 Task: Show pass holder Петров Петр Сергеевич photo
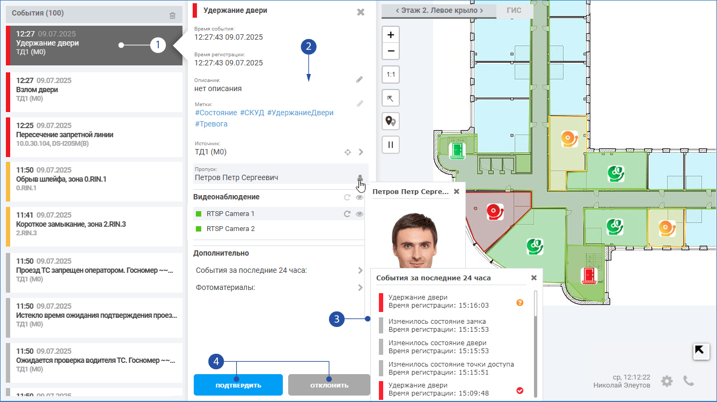tap(360, 178)
